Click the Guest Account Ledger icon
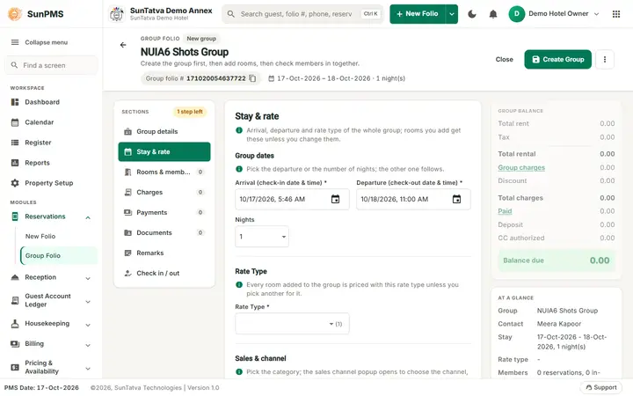 click(x=15, y=301)
